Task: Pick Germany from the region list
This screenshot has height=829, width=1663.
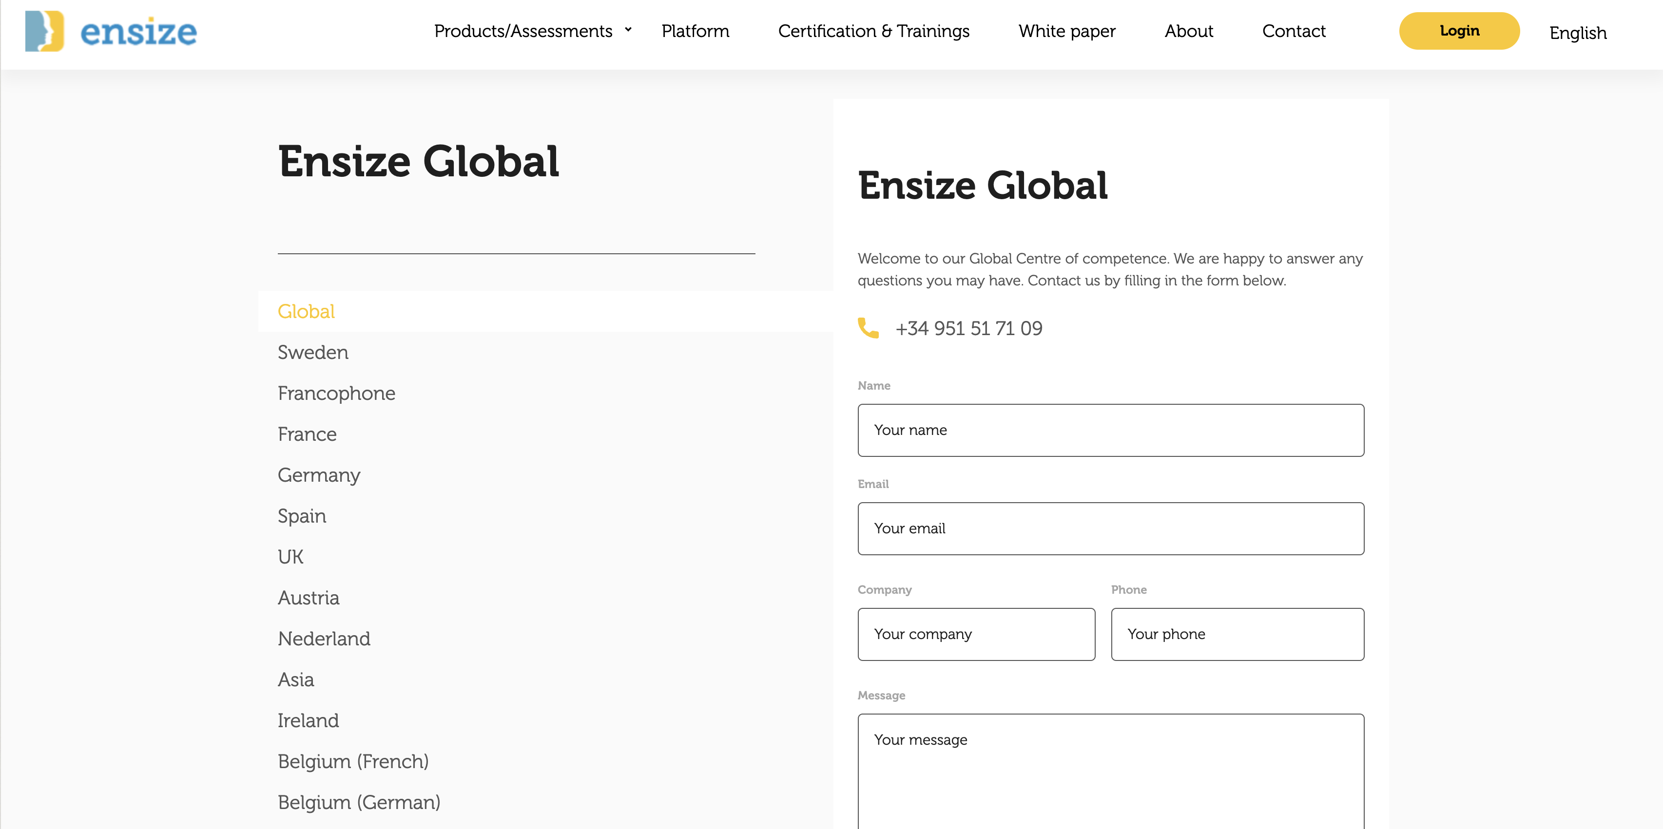Action: tap(319, 475)
